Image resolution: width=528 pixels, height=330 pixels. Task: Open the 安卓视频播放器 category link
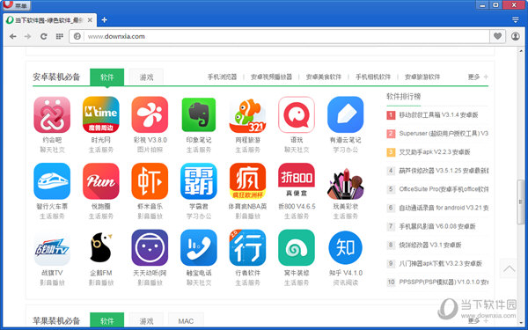click(x=271, y=77)
